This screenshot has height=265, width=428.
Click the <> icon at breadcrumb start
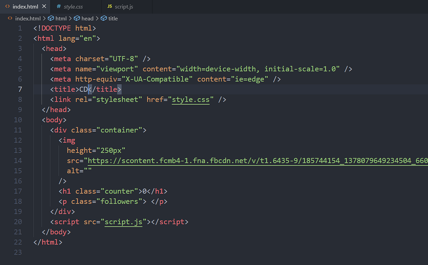pyautogui.click(x=10, y=18)
